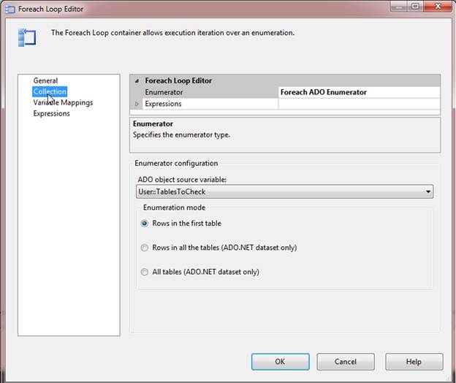Click the Foreach Loop container icon in header
Image resolution: width=456 pixels, height=383 pixels.
[x=26, y=37]
